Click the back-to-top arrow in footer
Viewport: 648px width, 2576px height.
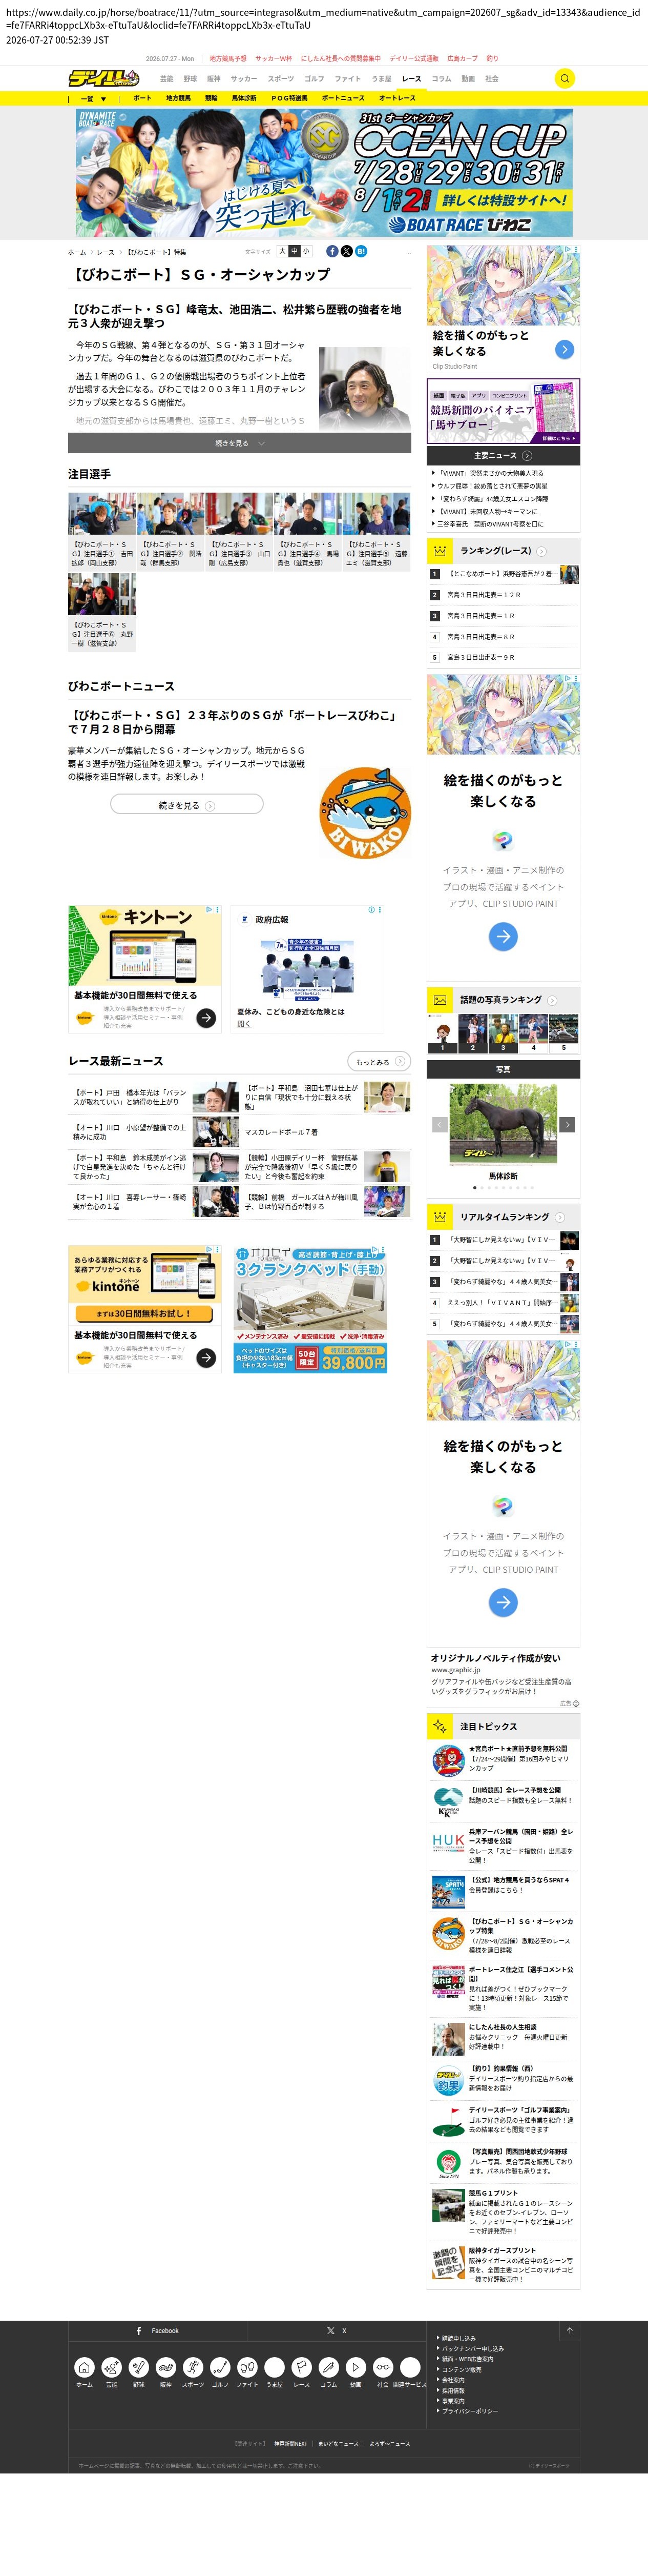point(570,2331)
